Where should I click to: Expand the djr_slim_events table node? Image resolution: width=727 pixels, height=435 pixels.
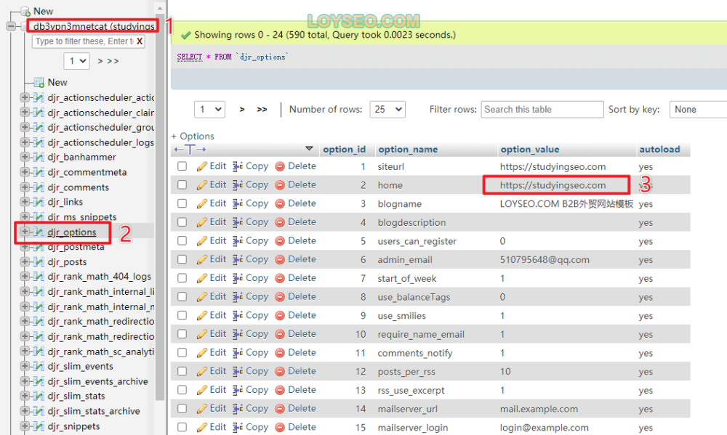[x=24, y=366]
